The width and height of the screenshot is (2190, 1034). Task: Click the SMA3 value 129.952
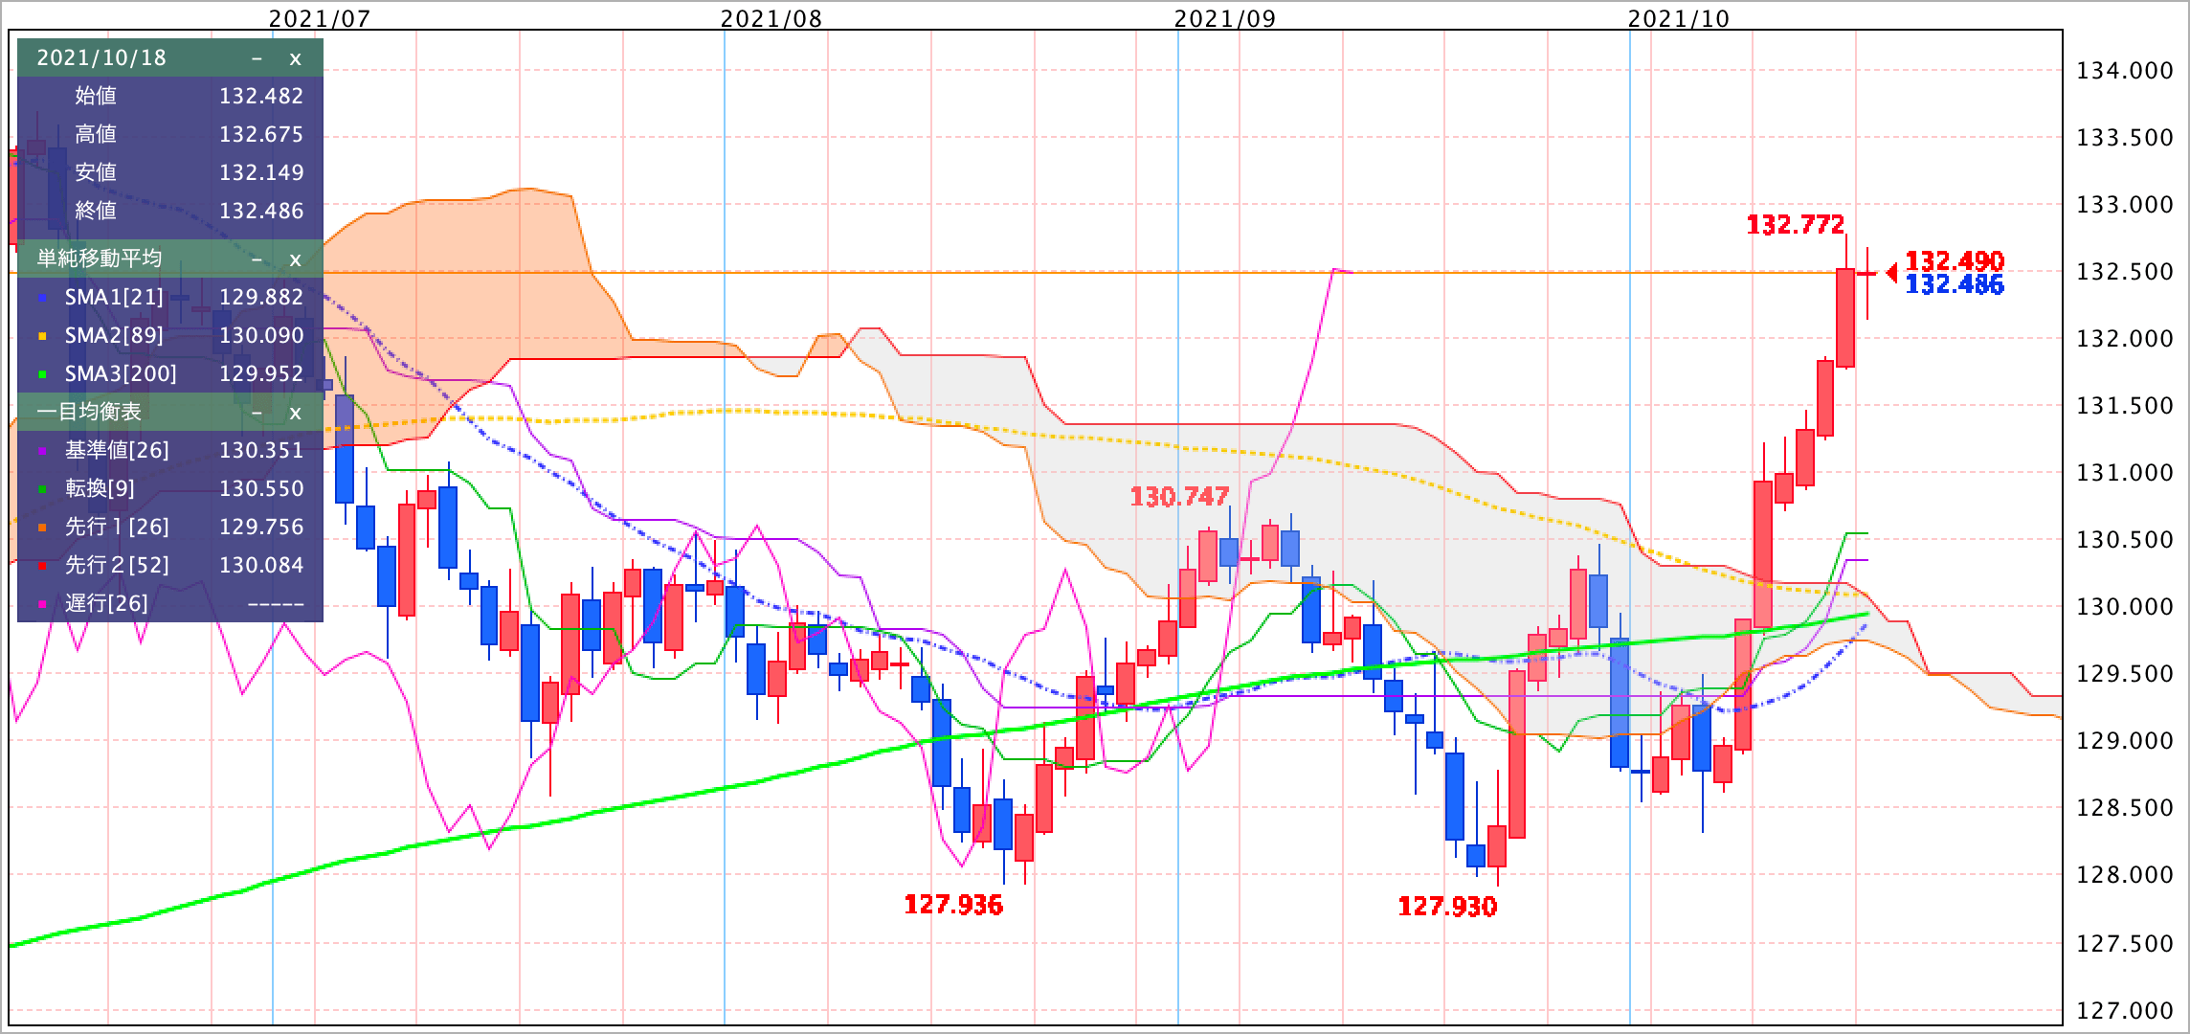pyautogui.click(x=261, y=374)
